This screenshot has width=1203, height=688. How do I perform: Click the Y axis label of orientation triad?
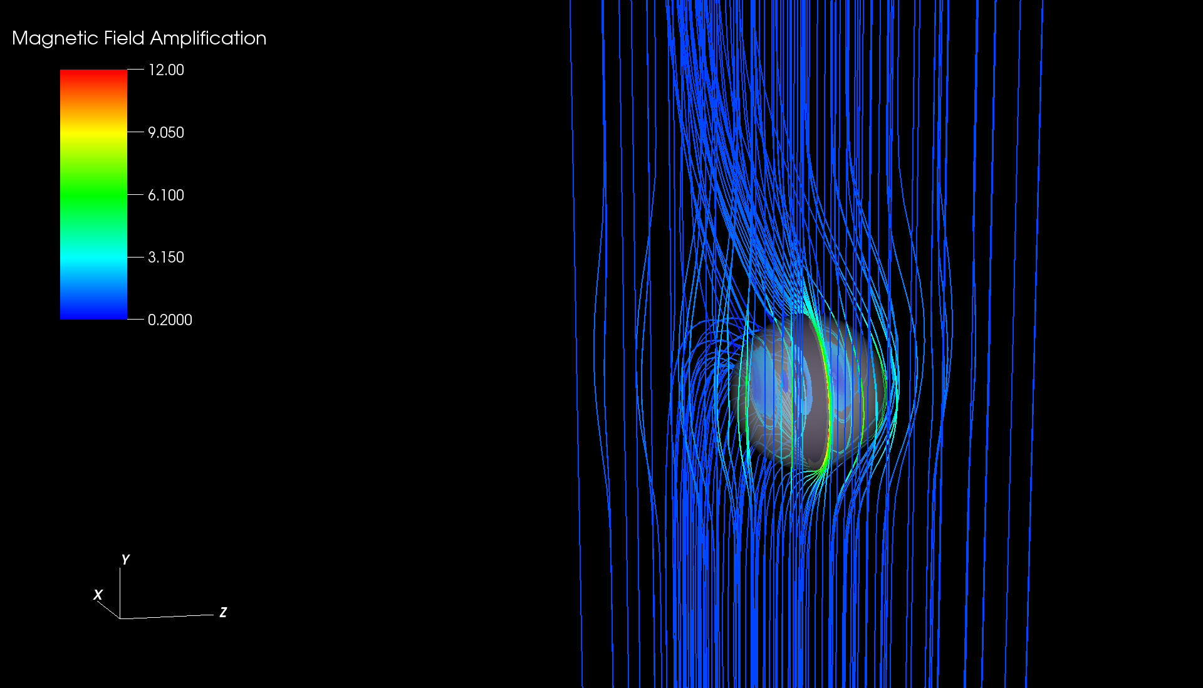tap(125, 560)
